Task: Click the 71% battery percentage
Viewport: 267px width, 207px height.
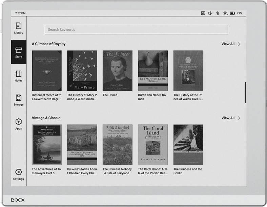Action: click(239, 13)
